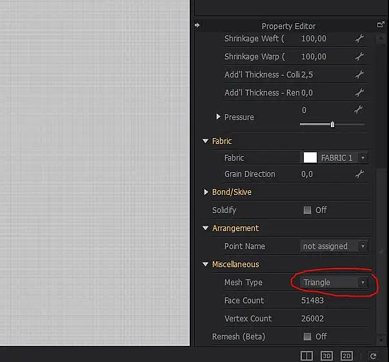
Task: Click the Solidify label
Action: tap(224, 210)
